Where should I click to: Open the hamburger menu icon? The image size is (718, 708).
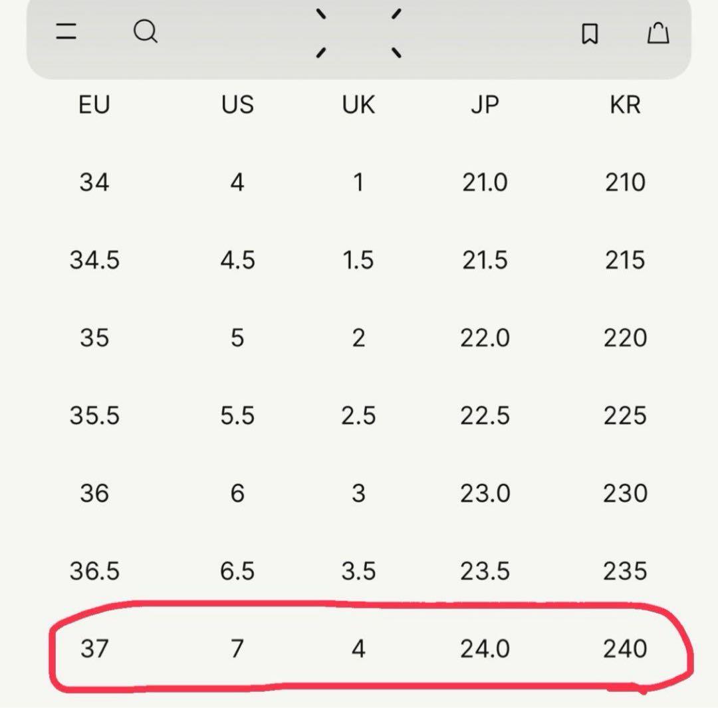(66, 31)
